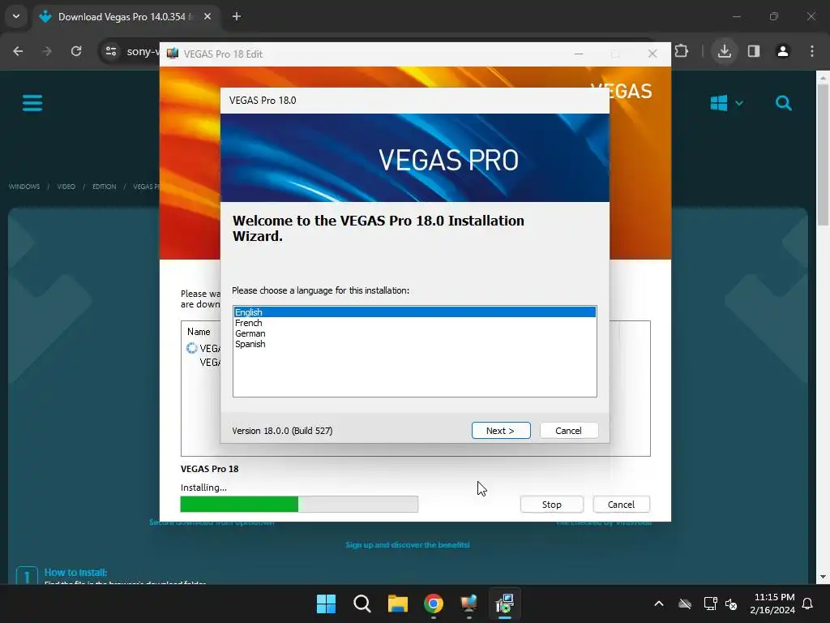Open the browser extensions puzzle icon

tap(682, 51)
